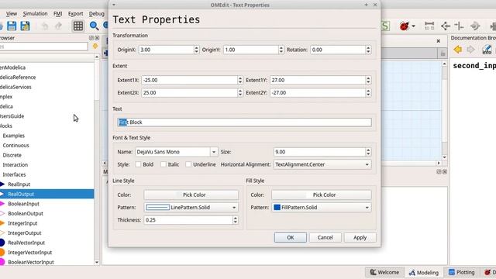Click the green S simulate icon
The width and height of the screenshot is (496, 279).
[x=386, y=26]
